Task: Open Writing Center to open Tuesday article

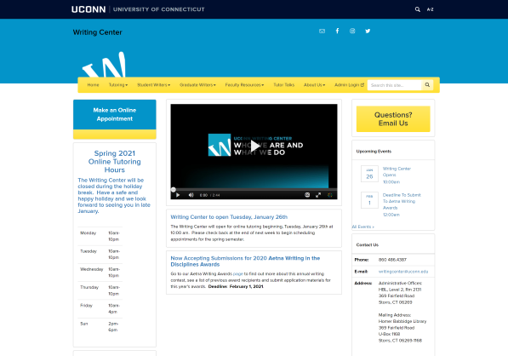Action: pos(229,217)
